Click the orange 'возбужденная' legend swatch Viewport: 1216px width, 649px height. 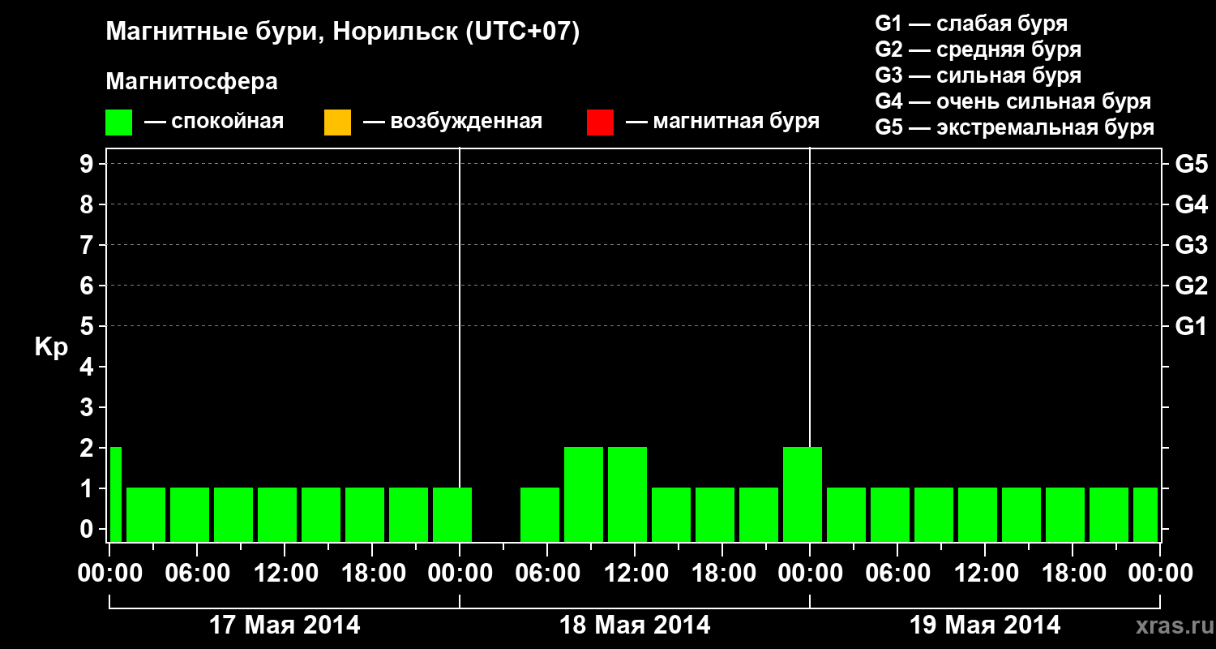pyautogui.click(x=337, y=122)
